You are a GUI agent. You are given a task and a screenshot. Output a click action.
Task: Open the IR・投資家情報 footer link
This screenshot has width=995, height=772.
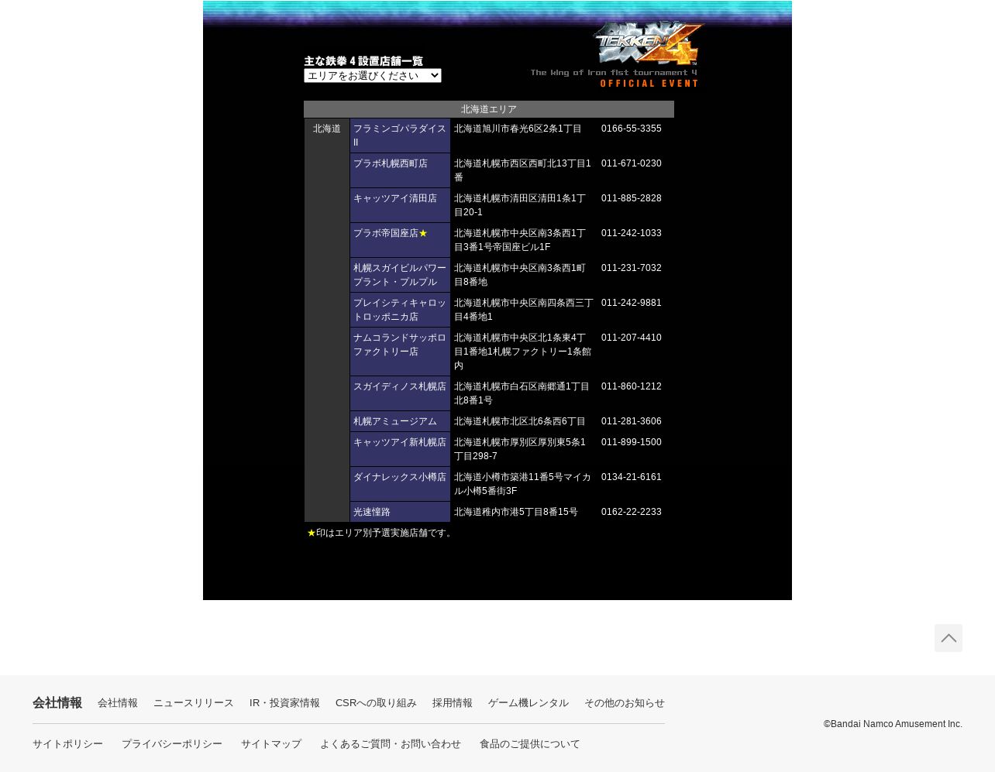pos(284,703)
